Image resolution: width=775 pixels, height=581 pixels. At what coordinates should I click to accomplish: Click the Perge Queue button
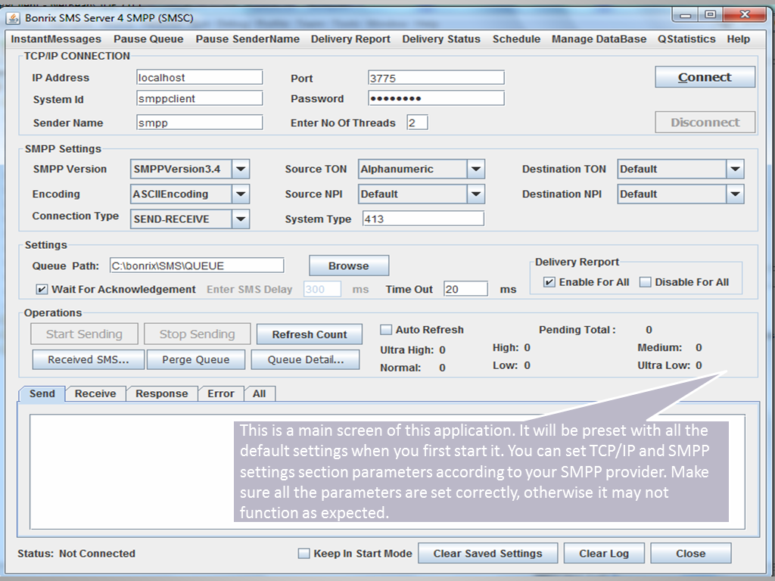click(x=196, y=359)
